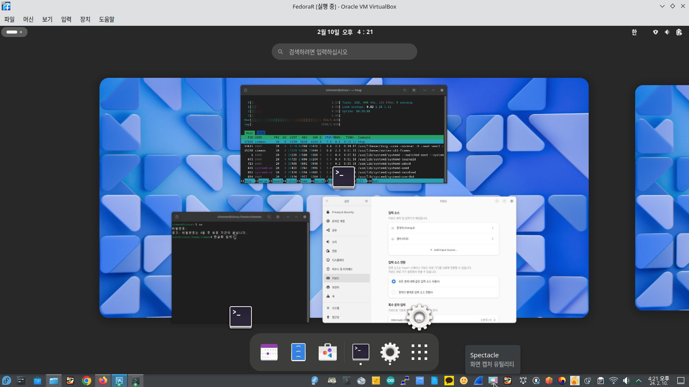Click the Wireshark fin tray icon

478,381
